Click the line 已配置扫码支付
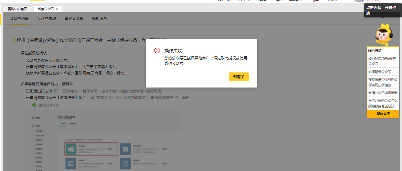 click(93, 91)
